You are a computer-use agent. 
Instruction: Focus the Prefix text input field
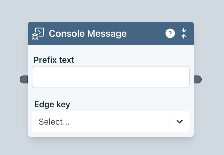tap(110, 77)
